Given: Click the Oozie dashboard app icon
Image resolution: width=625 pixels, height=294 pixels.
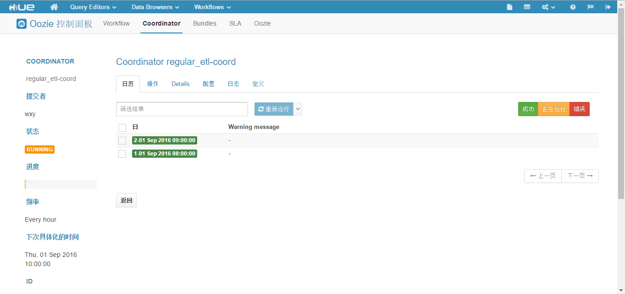Looking at the screenshot, I should (x=22, y=24).
